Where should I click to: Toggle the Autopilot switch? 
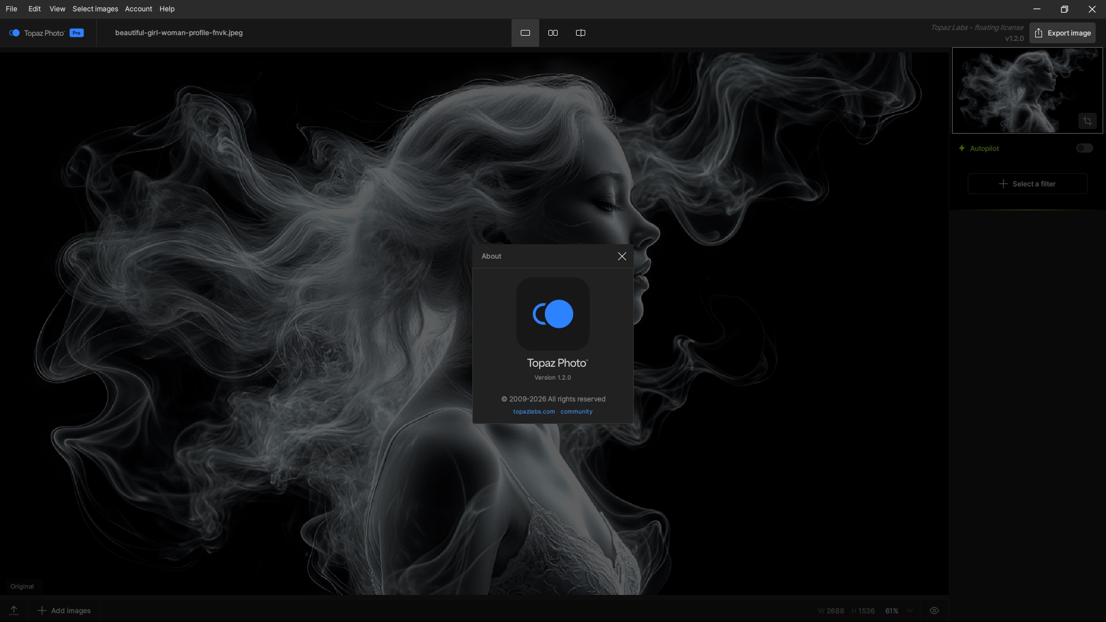pyautogui.click(x=1084, y=148)
